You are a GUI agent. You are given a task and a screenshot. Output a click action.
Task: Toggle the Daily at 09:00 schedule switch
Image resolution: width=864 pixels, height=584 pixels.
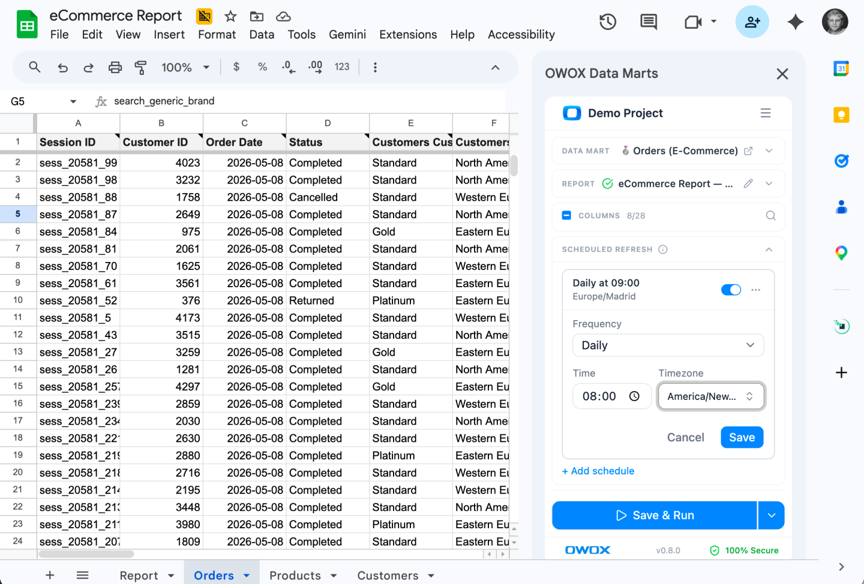click(x=731, y=290)
